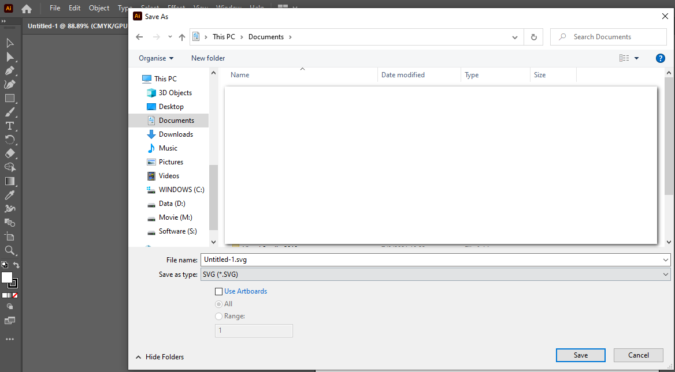This screenshot has height=372, width=675.
Task: Click the Use Artboards link text
Action: pyautogui.click(x=246, y=291)
